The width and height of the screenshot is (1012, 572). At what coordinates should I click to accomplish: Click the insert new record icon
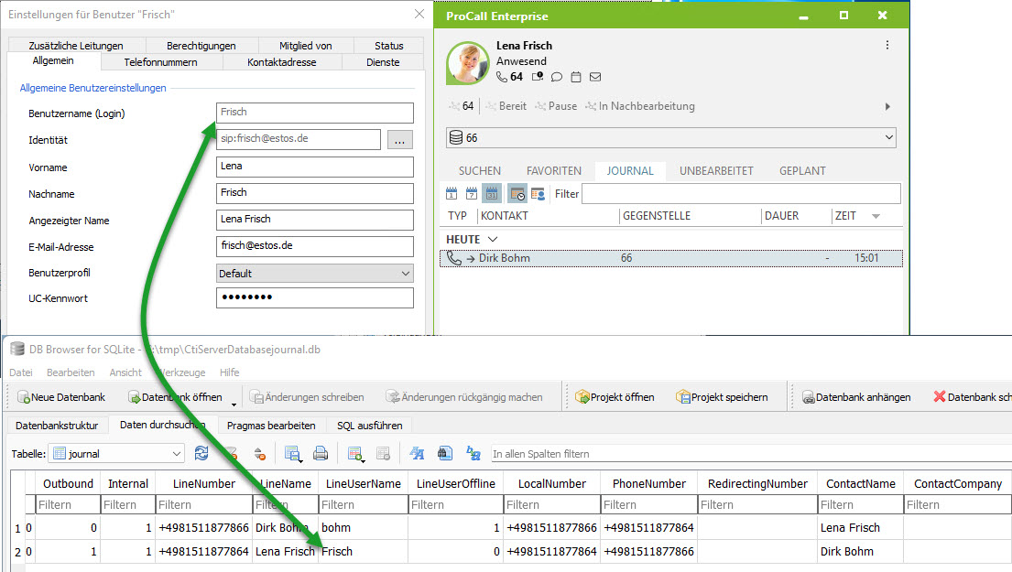click(x=355, y=453)
